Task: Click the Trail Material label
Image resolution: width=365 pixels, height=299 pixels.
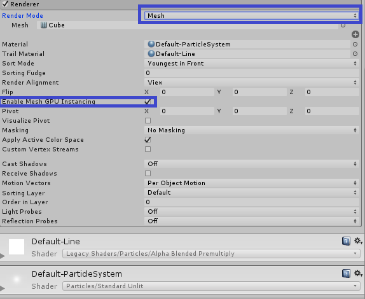Action: (24, 54)
